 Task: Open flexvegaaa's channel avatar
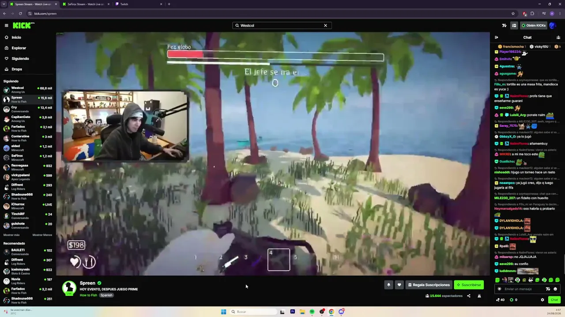pos(6,167)
